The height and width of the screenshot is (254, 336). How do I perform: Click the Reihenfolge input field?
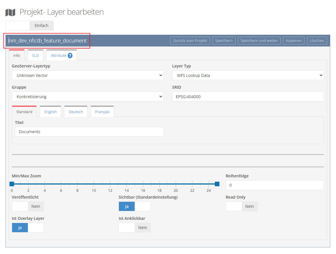point(275,185)
